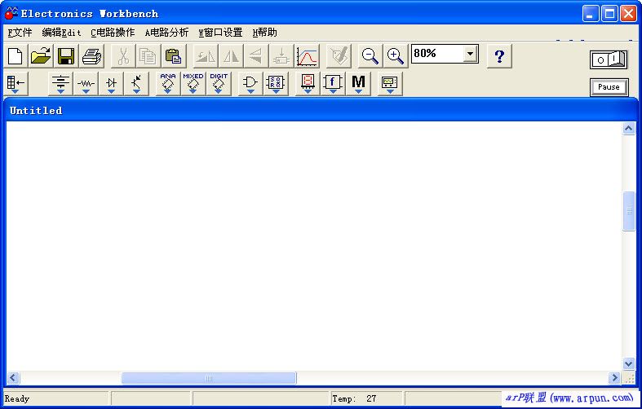Screen dimensions: 642x409
Task: Click vertical scrollbar up arrow
Action: (628, 129)
